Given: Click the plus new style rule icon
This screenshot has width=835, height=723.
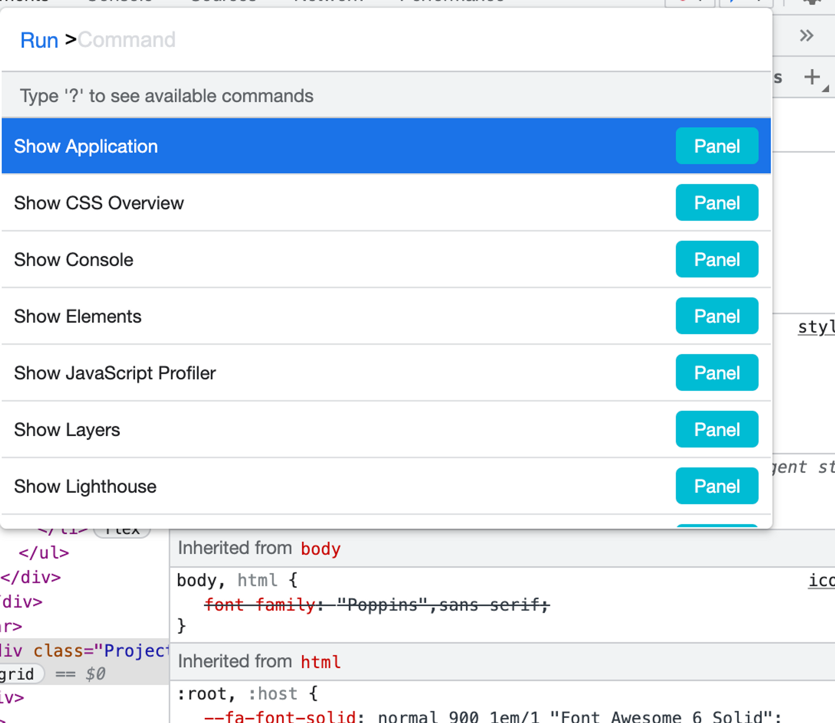Looking at the screenshot, I should click(812, 78).
